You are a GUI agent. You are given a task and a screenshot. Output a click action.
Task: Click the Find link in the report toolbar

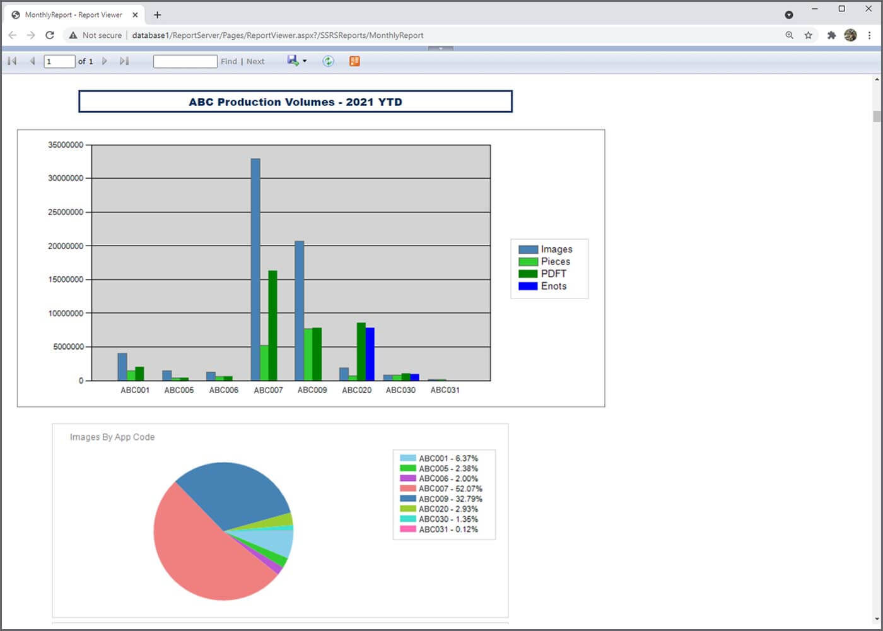[228, 61]
